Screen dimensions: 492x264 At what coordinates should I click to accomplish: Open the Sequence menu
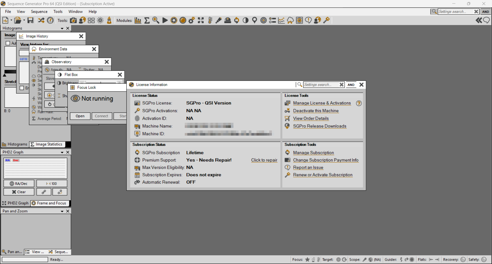(x=39, y=12)
